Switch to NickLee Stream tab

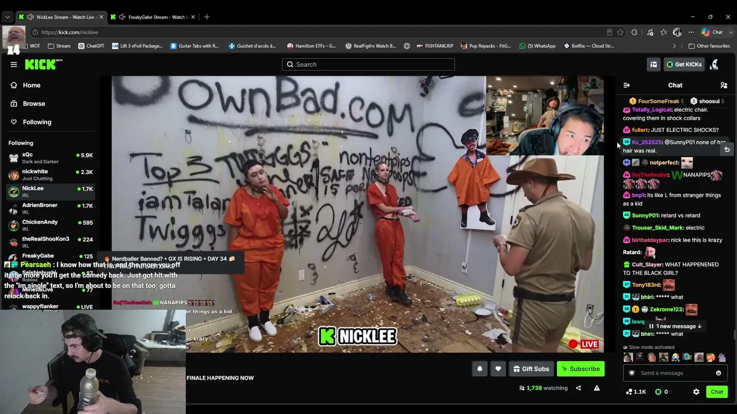coord(60,17)
